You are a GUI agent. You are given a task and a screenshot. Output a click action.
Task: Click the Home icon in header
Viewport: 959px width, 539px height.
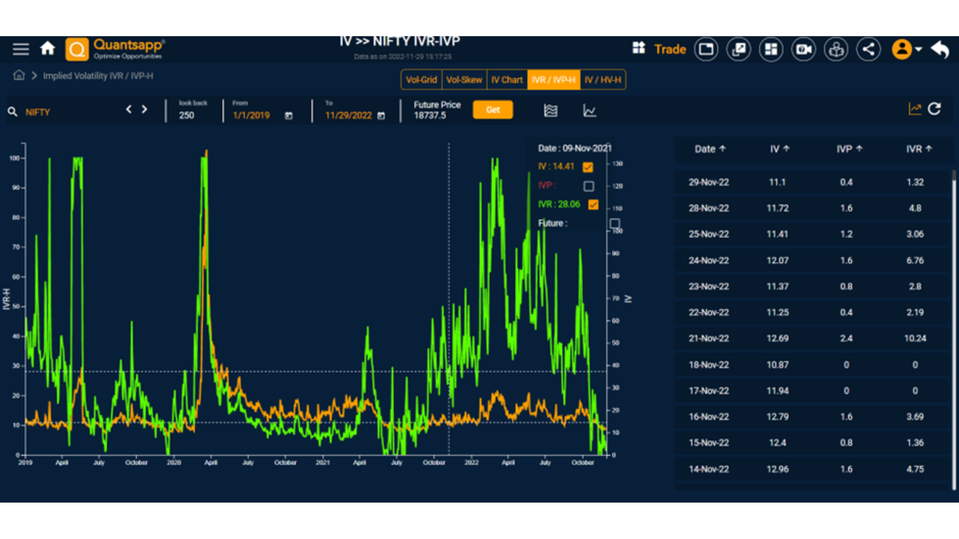47,49
